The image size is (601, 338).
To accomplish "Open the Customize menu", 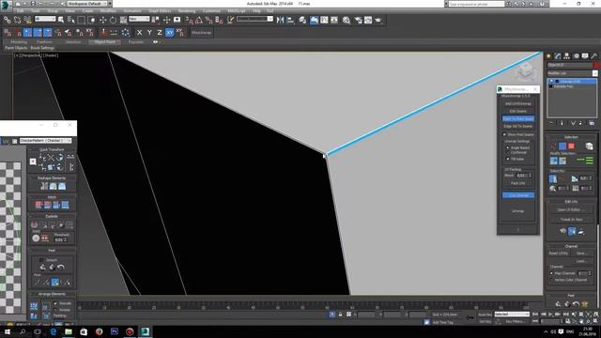I will pos(211,10).
